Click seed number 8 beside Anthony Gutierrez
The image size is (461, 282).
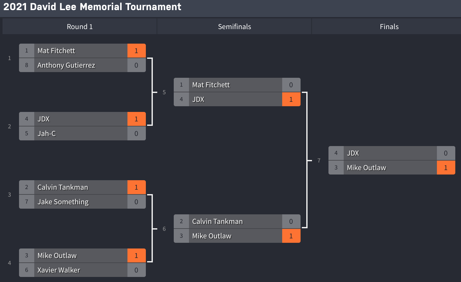pos(27,65)
